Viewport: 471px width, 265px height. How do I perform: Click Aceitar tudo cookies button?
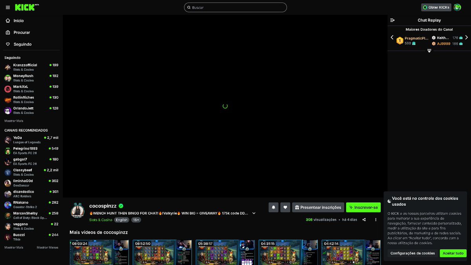click(453, 253)
